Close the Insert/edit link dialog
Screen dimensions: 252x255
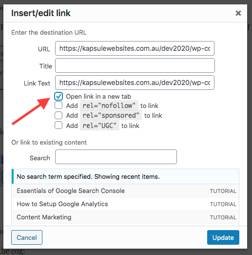(x=238, y=13)
